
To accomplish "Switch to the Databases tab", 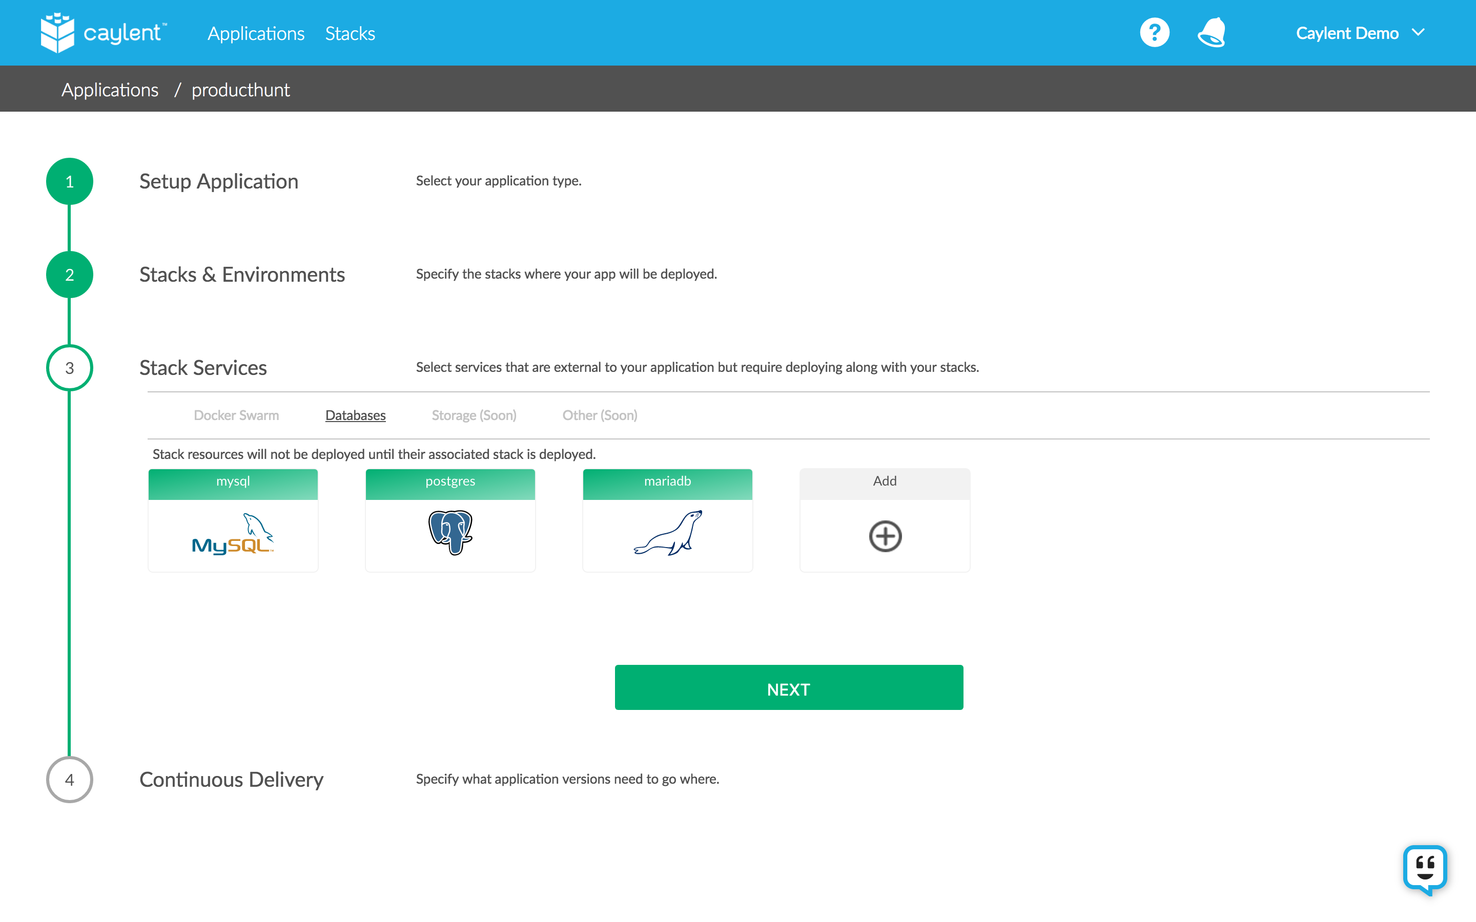I will (355, 415).
